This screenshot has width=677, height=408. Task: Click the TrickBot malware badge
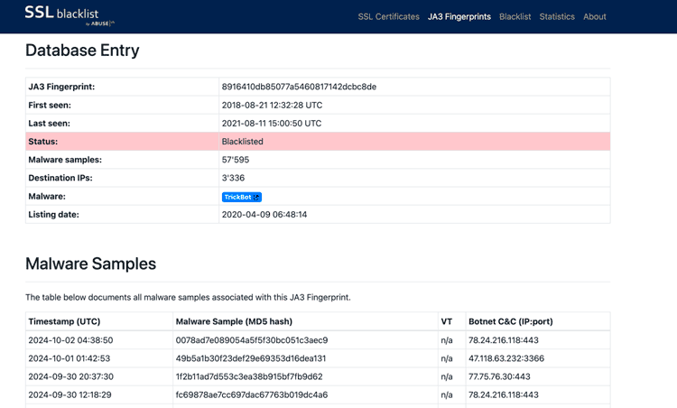coord(239,197)
